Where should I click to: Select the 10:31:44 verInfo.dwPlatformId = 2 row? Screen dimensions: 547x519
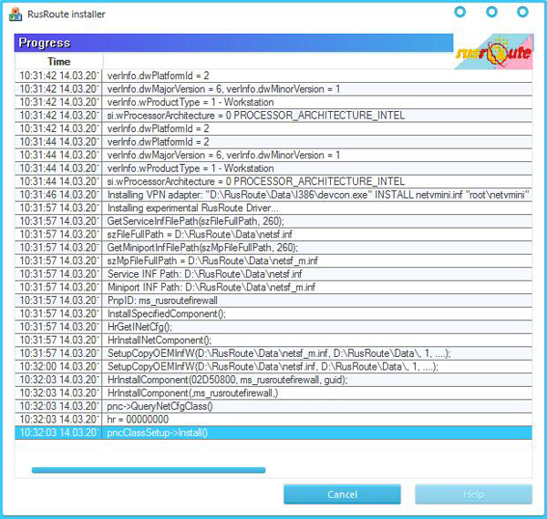coord(273,142)
